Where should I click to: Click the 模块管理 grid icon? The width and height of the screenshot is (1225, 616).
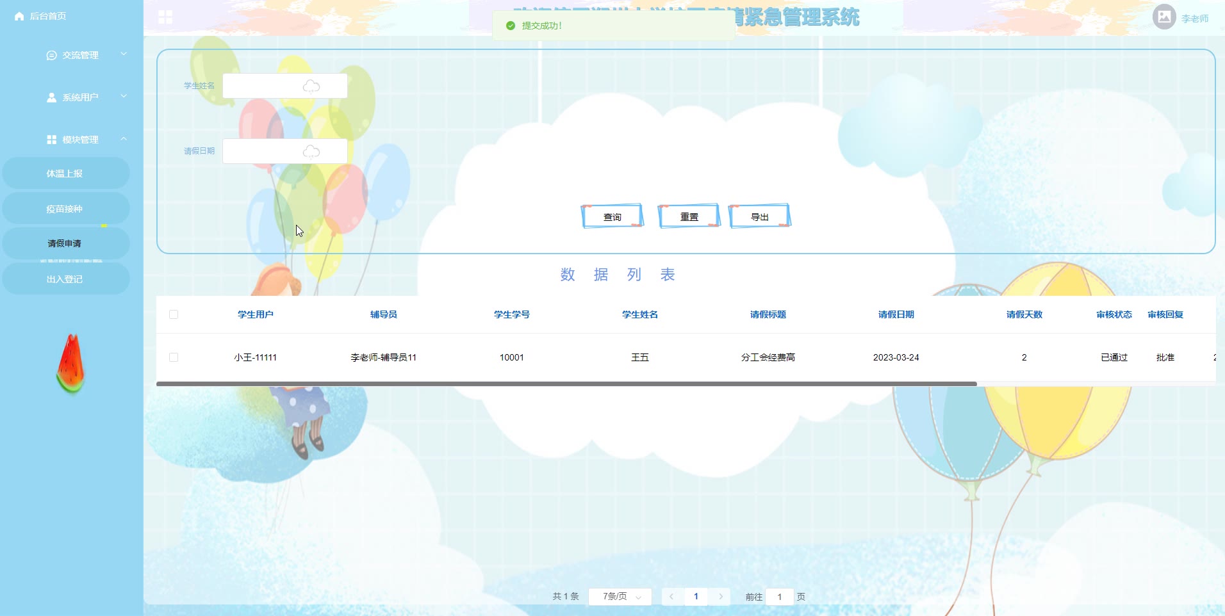[x=52, y=140]
